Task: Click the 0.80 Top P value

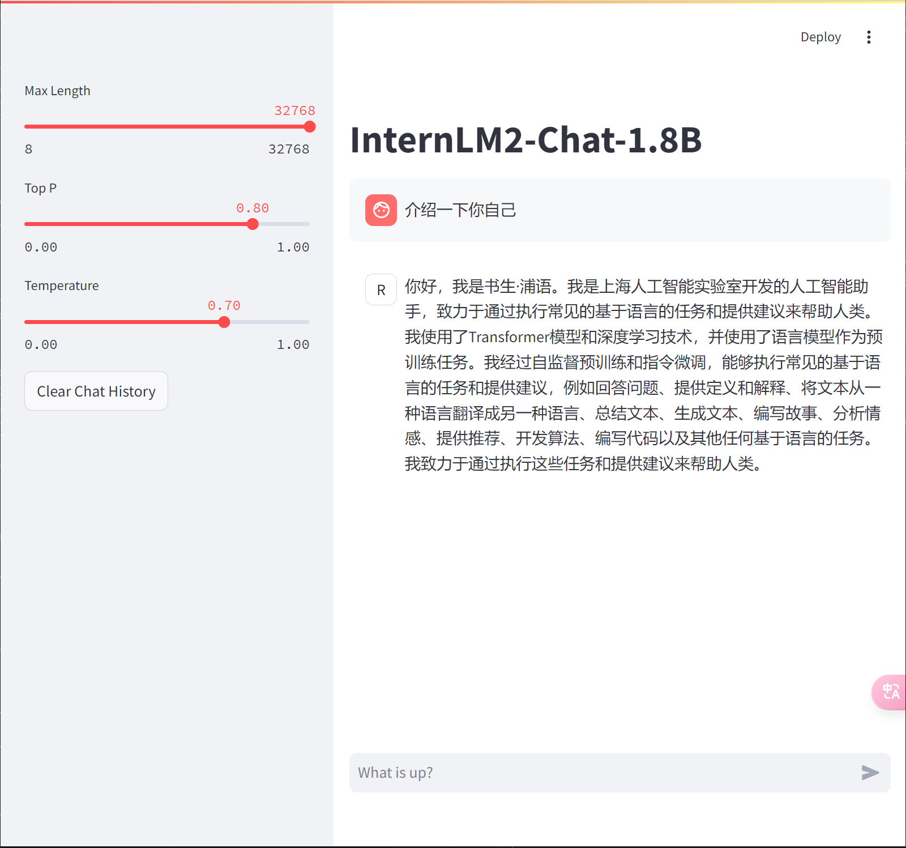Action: tap(253, 208)
